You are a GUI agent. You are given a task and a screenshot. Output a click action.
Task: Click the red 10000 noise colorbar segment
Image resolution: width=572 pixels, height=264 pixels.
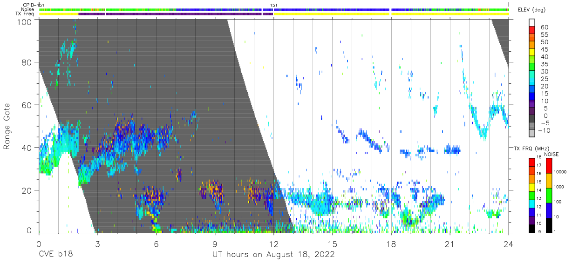(x=549, y=166)
